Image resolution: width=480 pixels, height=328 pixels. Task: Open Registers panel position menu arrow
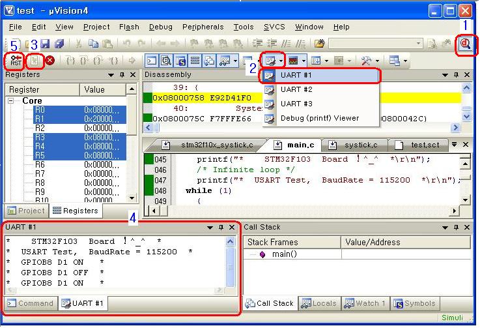click(x=111, y=75)
